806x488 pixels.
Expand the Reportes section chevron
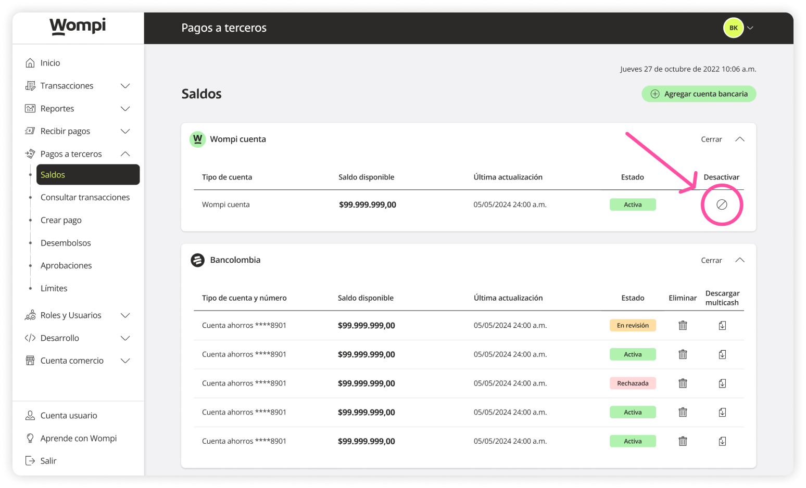pos(125,109)
